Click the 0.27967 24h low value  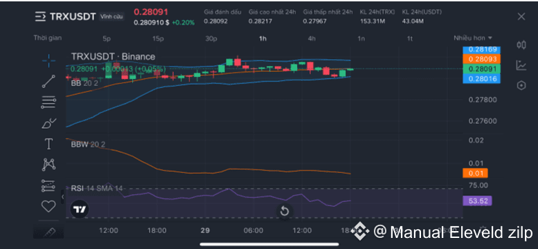pyautogui.click(x=314, y=21)
